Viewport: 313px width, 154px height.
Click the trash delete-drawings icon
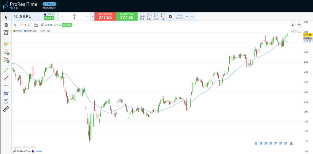(x=6, y=25)
